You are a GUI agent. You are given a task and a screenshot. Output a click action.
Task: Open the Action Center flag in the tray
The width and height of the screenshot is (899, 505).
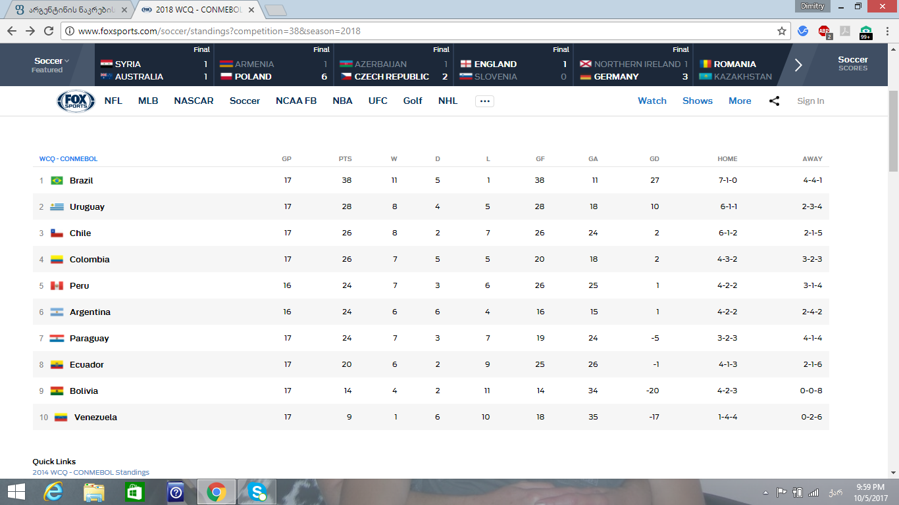(782, 492)
